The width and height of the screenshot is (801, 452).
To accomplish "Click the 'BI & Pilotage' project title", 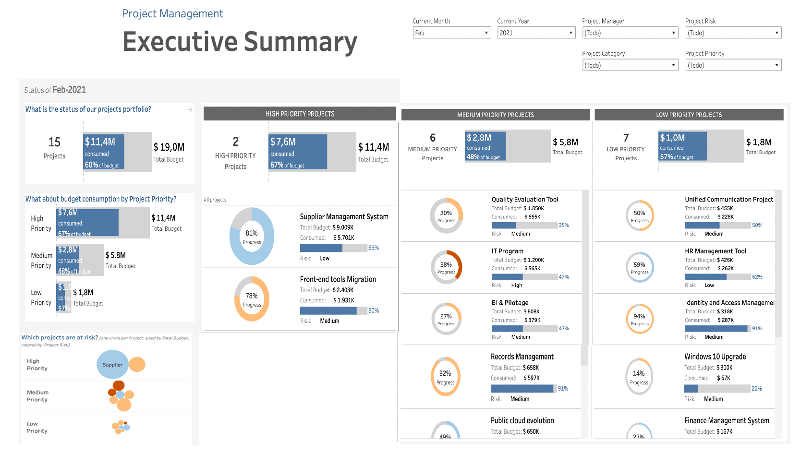I will (x=510, y=303).
